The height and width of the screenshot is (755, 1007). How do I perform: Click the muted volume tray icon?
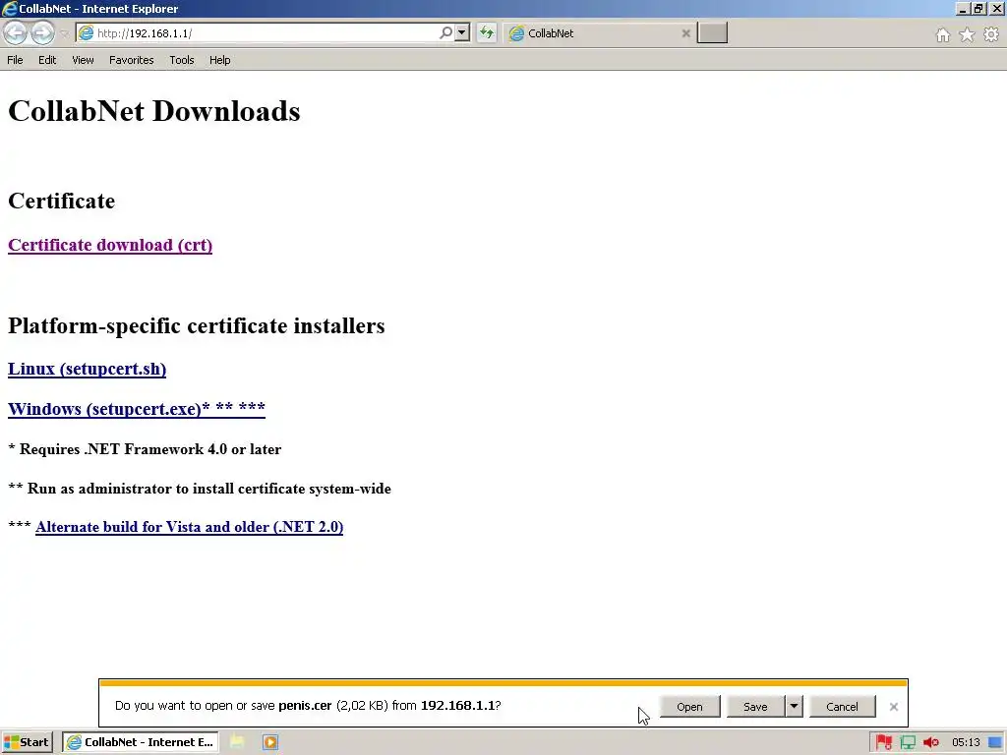tap(930, 742)
